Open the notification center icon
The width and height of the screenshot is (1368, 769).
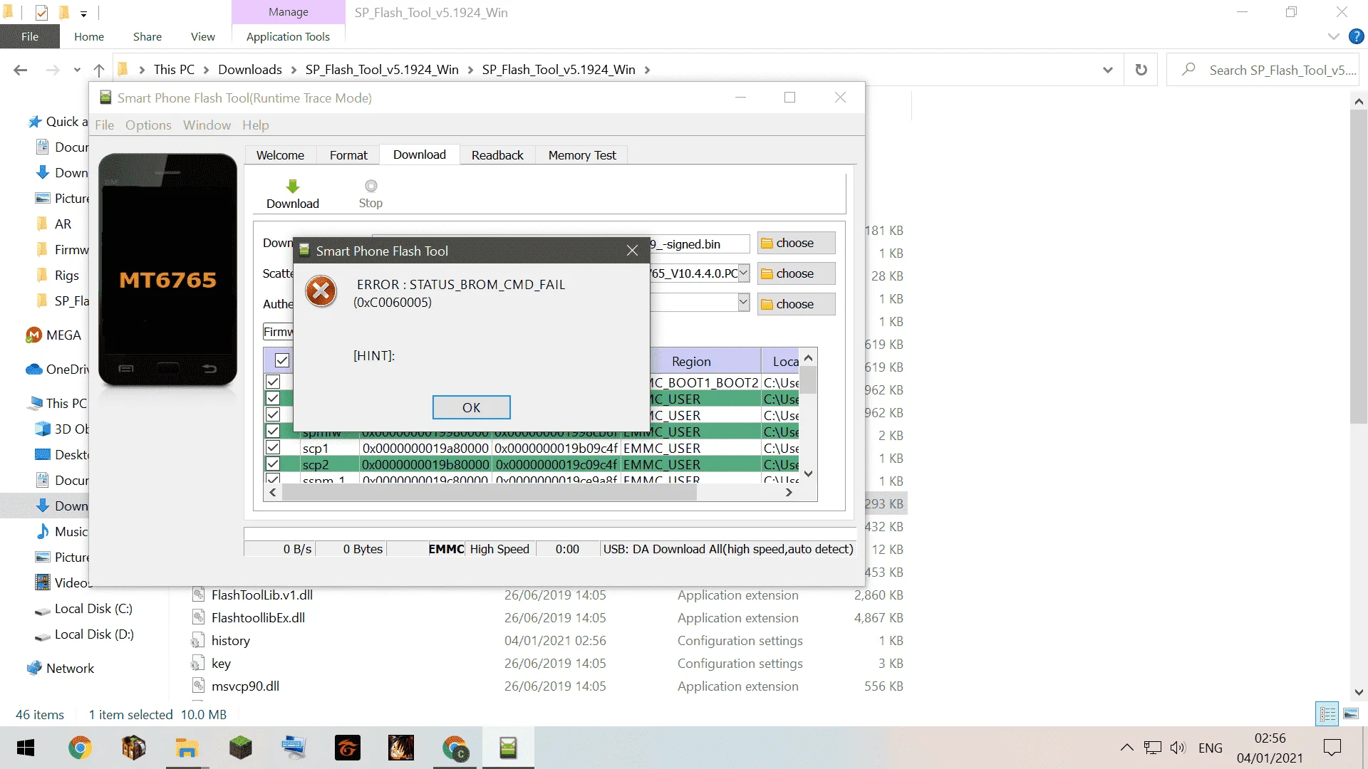click(x=1332, y=748)
